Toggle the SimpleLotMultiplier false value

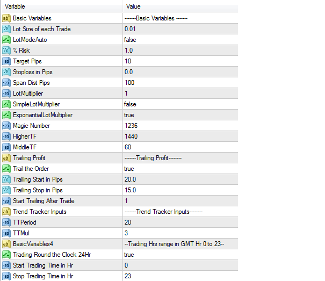point(130,104)
